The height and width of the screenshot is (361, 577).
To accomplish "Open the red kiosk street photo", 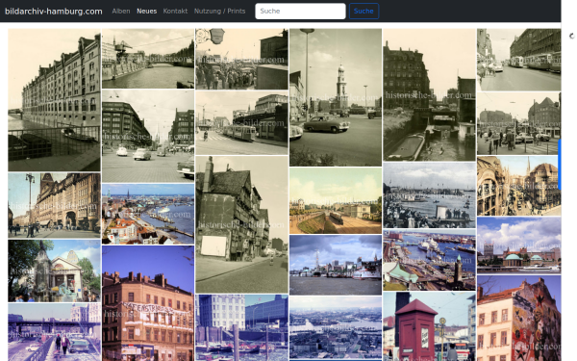I will click(429, 326).
